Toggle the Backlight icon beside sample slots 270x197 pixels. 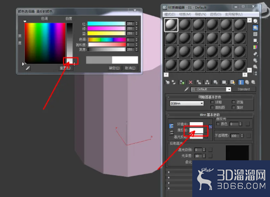(255, 27)
